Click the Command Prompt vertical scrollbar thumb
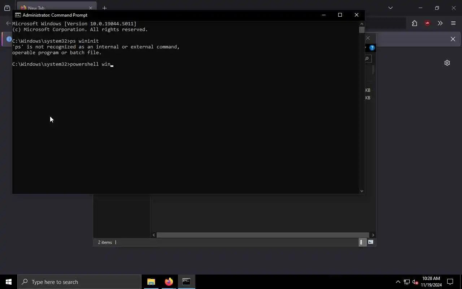 (362, 30)
